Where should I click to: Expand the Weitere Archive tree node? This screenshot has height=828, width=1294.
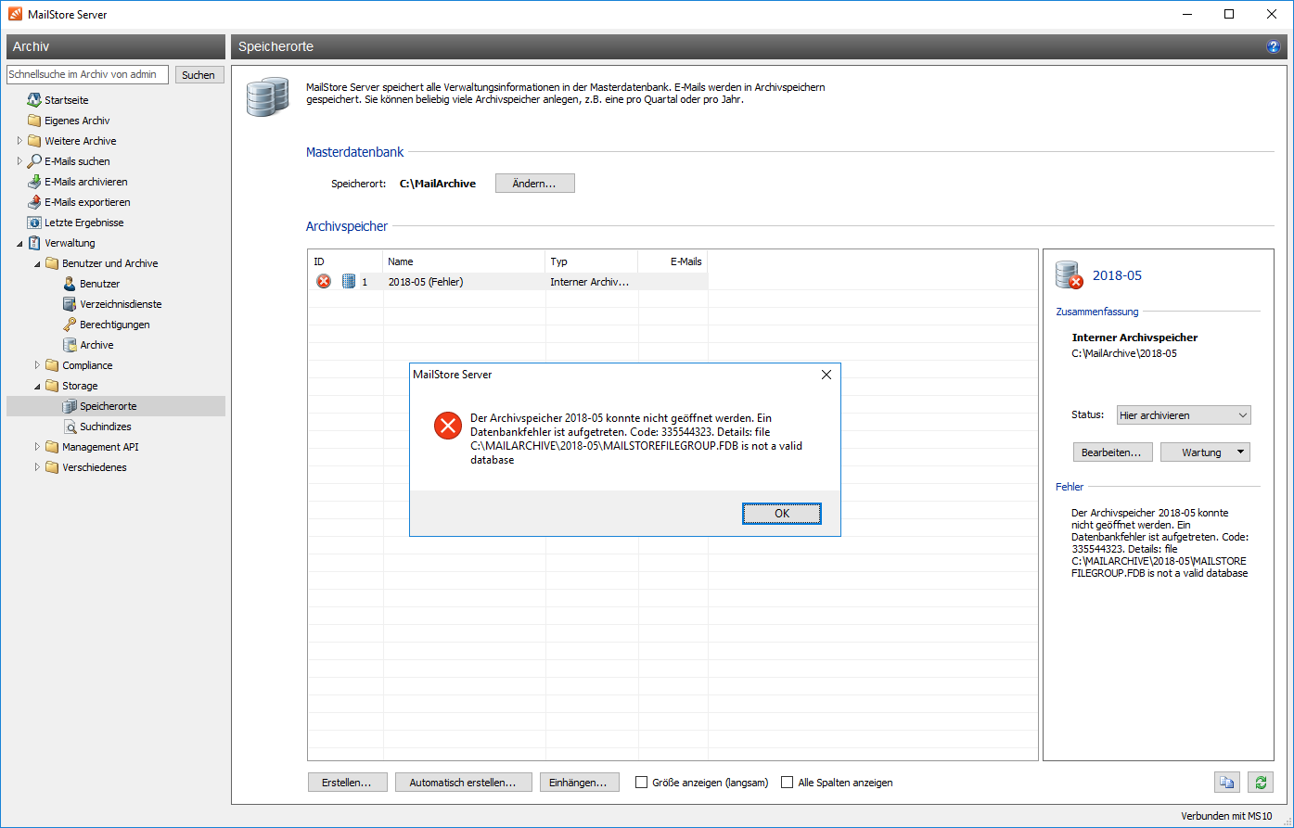click(x=19, y=141)
